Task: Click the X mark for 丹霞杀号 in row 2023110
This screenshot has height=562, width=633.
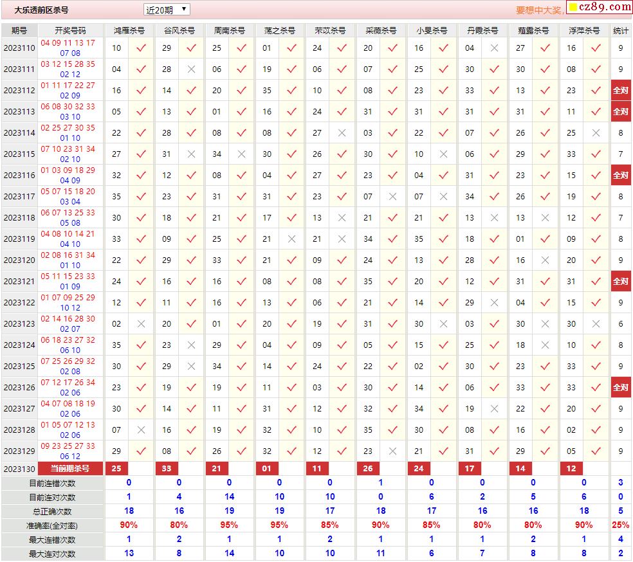Action: coord(494,48)
